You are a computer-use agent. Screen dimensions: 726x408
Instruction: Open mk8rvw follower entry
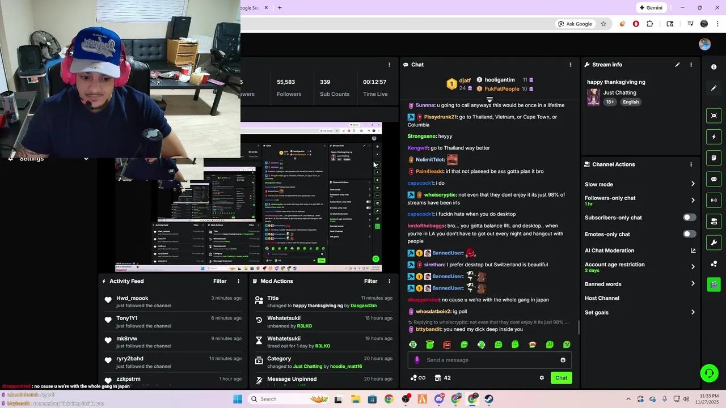126,339
